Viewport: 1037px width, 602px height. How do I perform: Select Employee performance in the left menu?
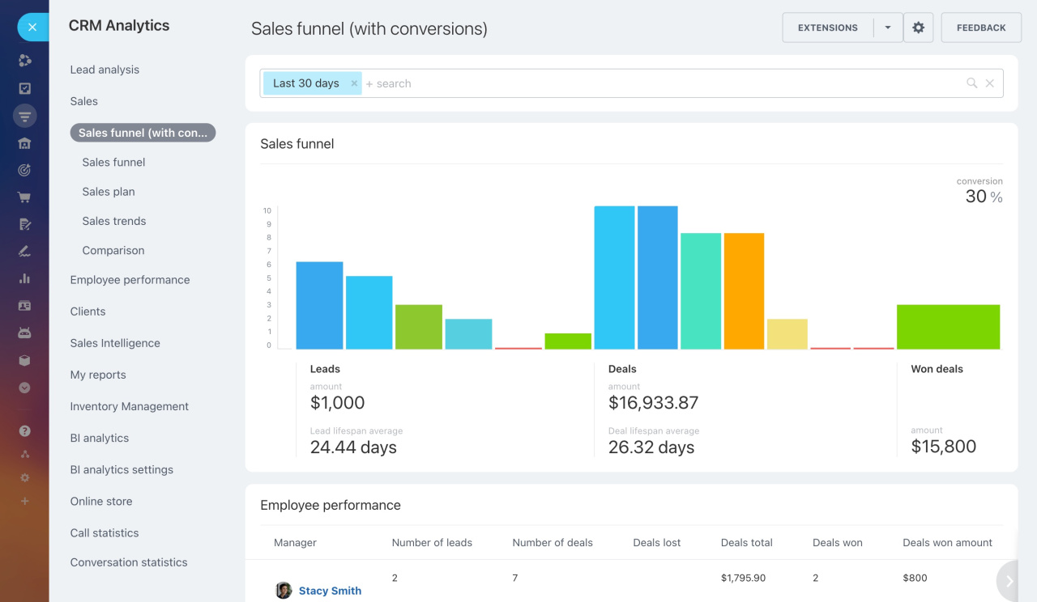(130, 280)
